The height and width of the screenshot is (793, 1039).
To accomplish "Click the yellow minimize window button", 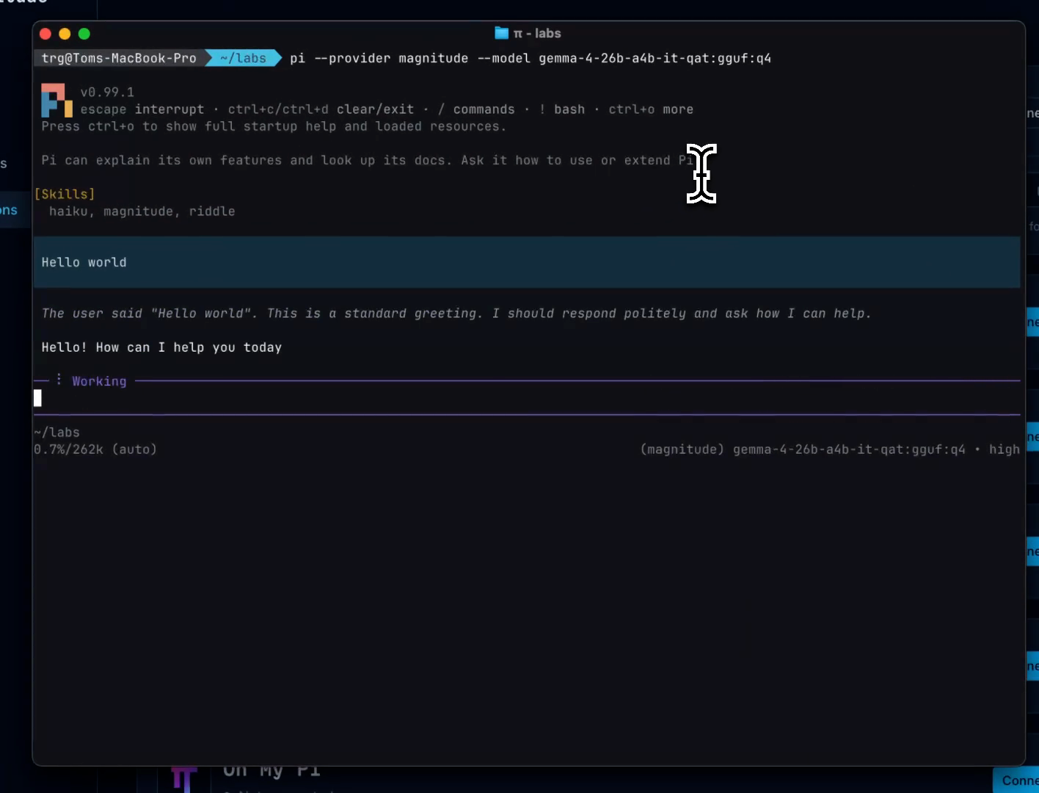I will pos(65,34).
